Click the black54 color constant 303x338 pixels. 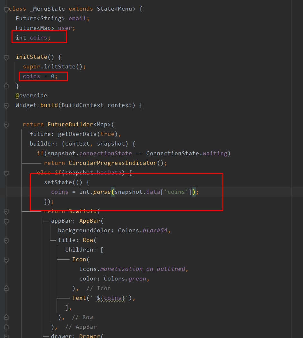pyautogui.click(x=155, y=230)
